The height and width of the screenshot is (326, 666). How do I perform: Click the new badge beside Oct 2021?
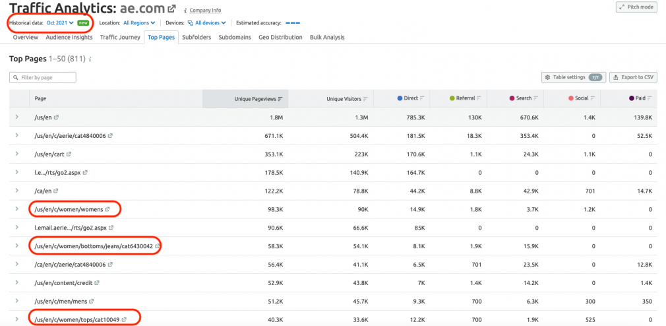tap(83, 23)
